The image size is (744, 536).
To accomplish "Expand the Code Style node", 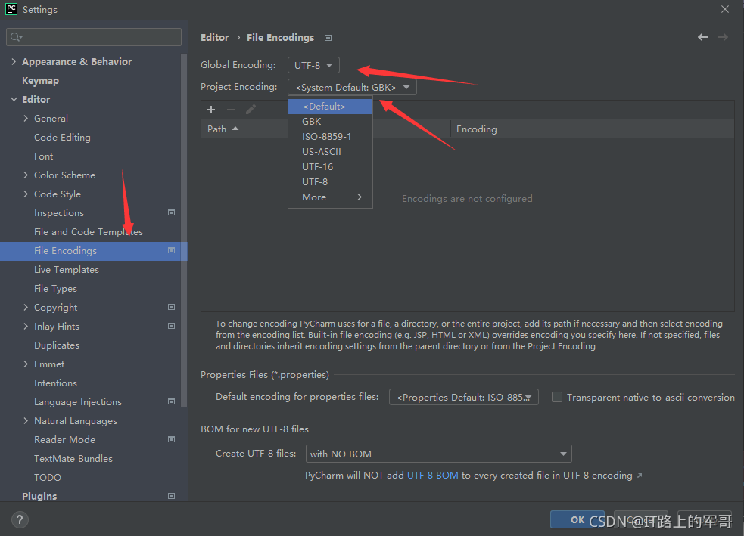I will click(26, 194).
